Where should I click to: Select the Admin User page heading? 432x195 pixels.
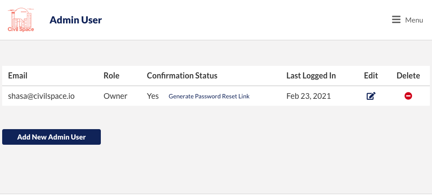pos(76,20)
